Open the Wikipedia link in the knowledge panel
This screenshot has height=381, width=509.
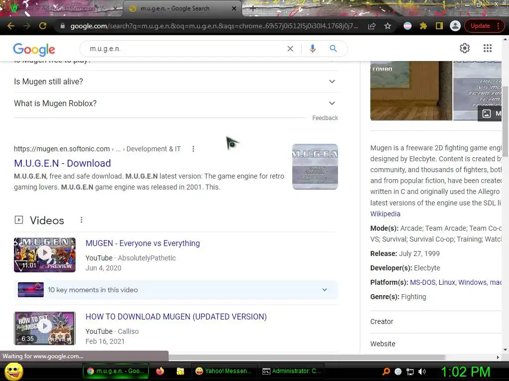pos(385,214)
